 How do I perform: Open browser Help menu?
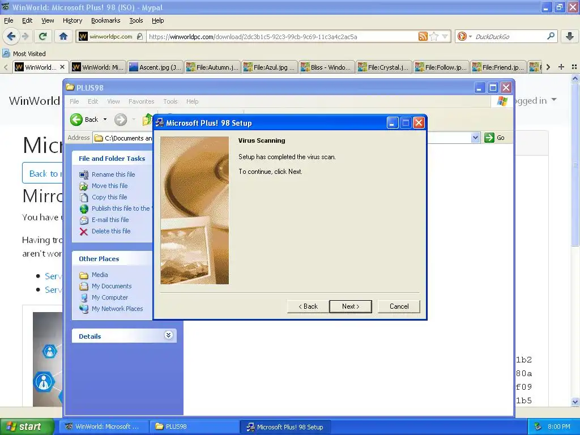click(157, 20)
